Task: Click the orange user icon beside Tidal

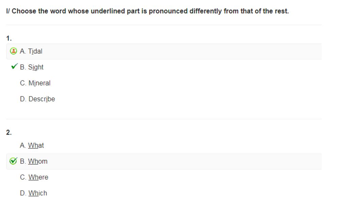Action: [13, 51]
